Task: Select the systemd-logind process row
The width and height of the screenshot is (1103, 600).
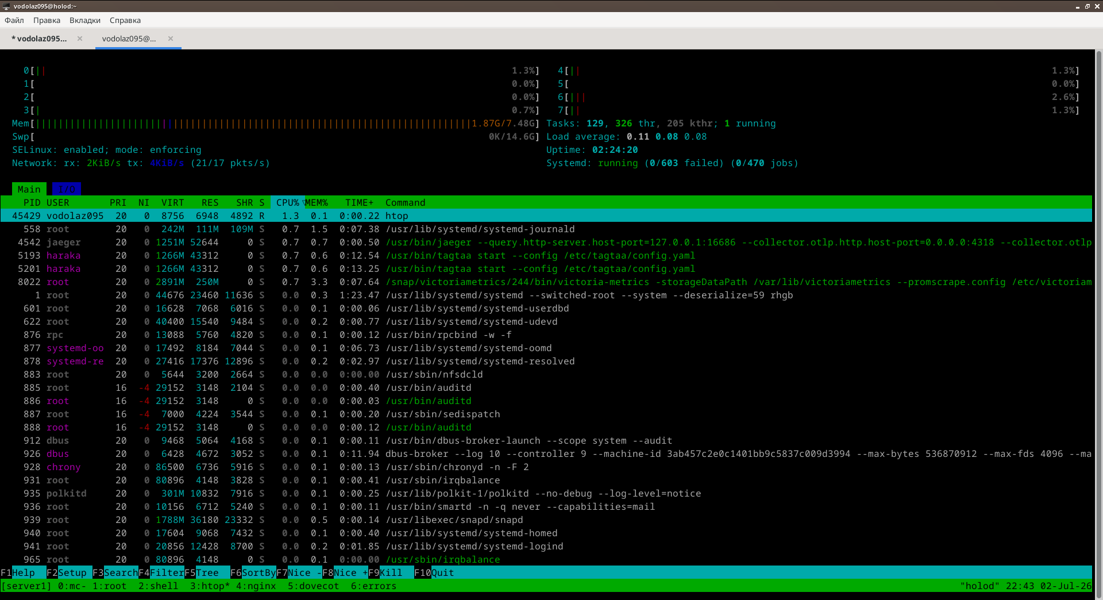Action: tap(546, 546)
